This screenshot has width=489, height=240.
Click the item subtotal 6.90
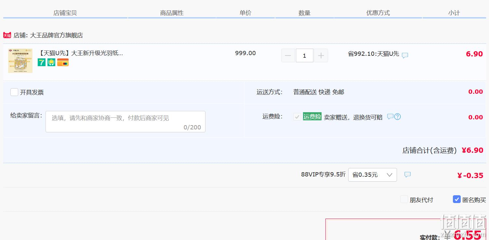[x=474, y=54]
